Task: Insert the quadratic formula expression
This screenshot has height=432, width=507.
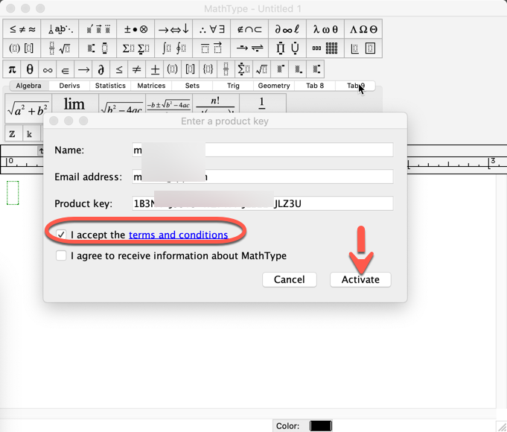Action: click(x=169, y=104)
